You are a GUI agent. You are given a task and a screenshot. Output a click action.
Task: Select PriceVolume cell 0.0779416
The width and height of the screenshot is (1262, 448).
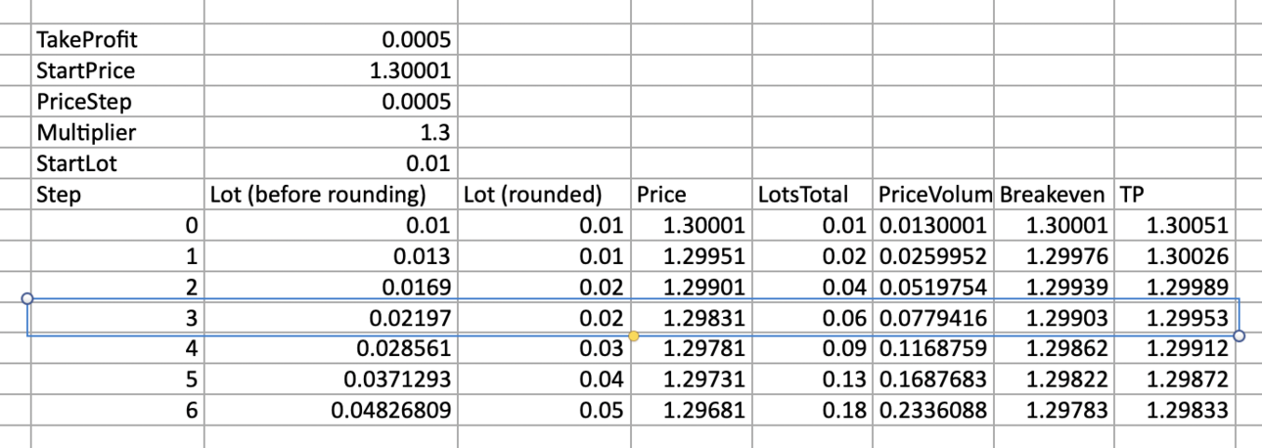click(x=935, y=318)
